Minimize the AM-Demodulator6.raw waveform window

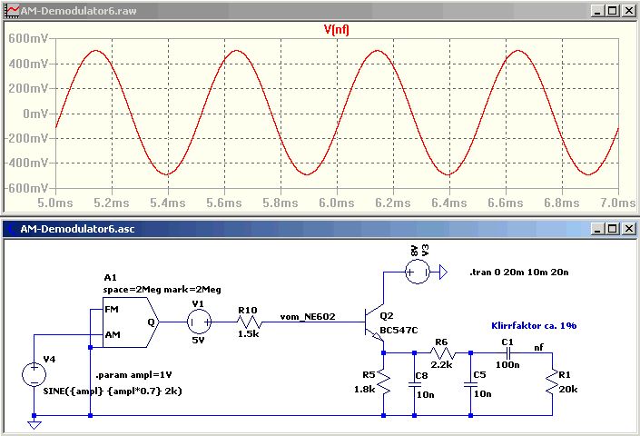(597, 11)
